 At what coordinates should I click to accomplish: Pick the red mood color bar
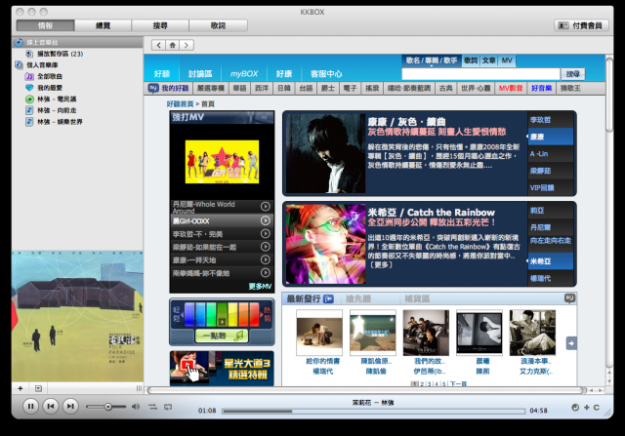(254, 314)
